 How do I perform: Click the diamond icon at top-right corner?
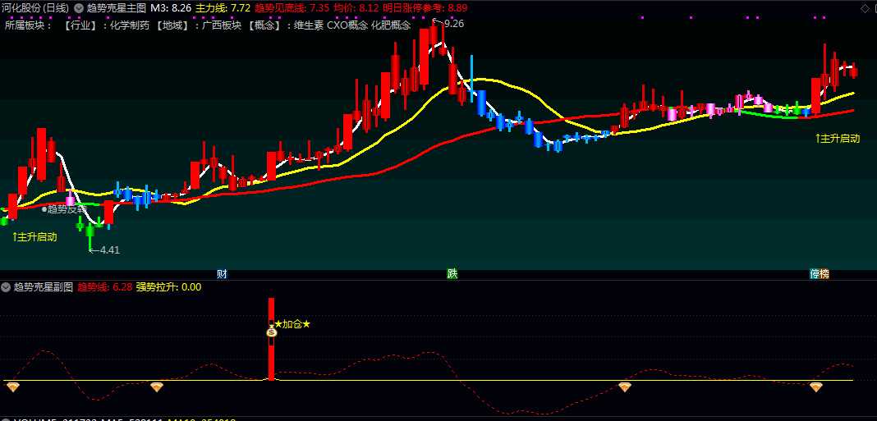tap(864, 8)
